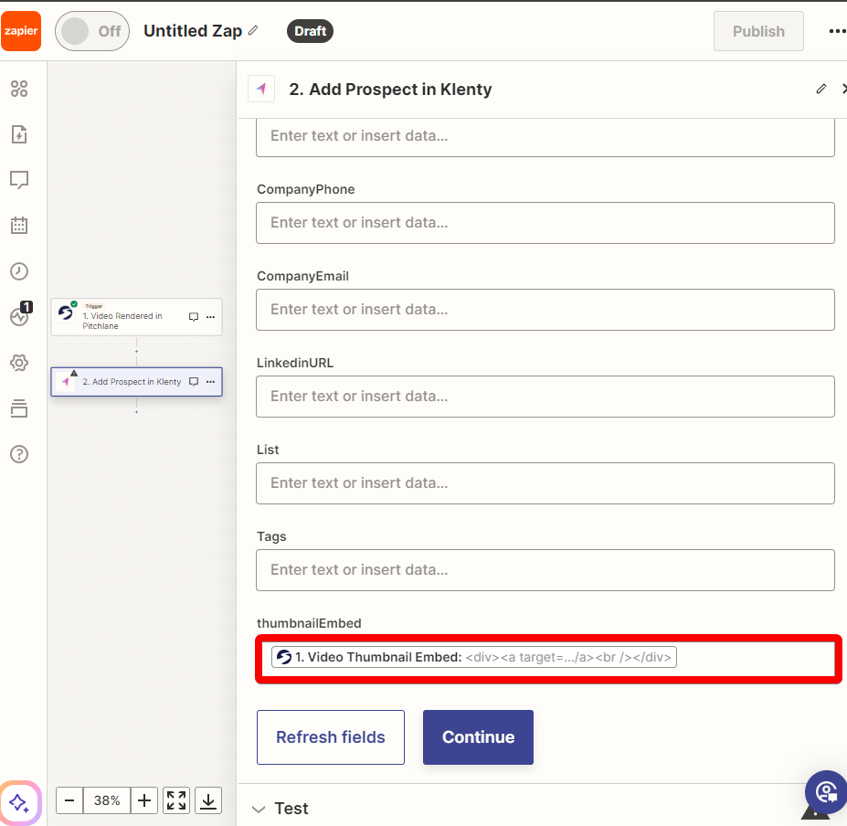Open the apps grid sidebar icon
847x826 pixels.
[x=19, y=89]
